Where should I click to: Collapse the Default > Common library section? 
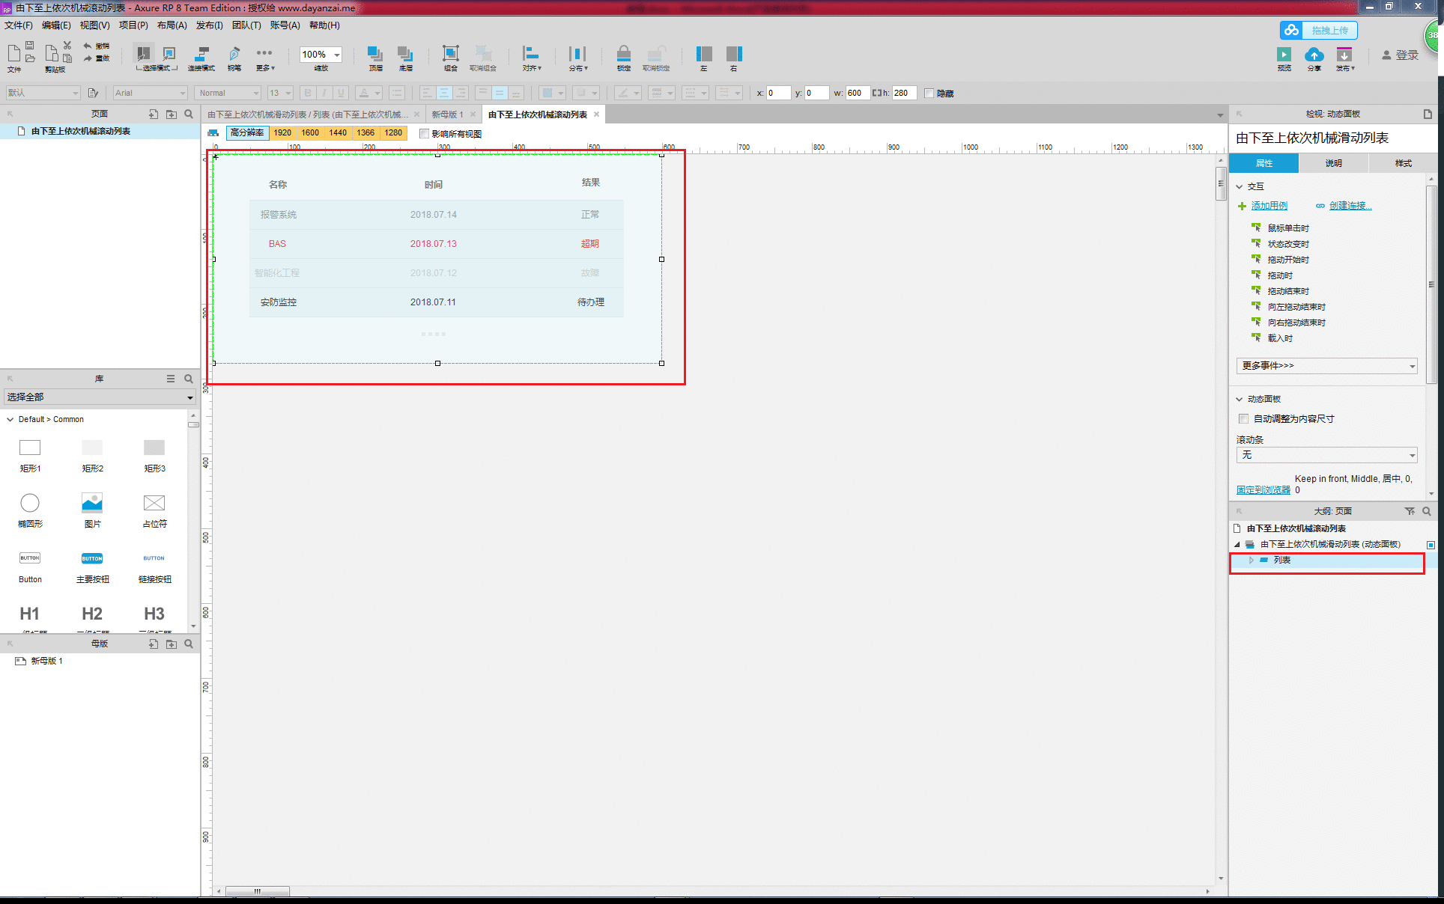10,420
